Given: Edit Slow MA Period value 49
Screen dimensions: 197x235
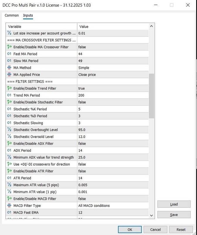Looking at the screenshot, I should click(113, 61).
